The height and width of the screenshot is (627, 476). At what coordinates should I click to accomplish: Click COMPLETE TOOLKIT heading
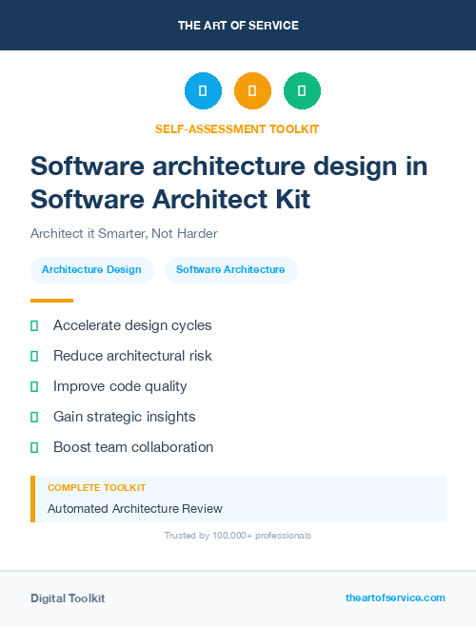(x=96, y=488)
